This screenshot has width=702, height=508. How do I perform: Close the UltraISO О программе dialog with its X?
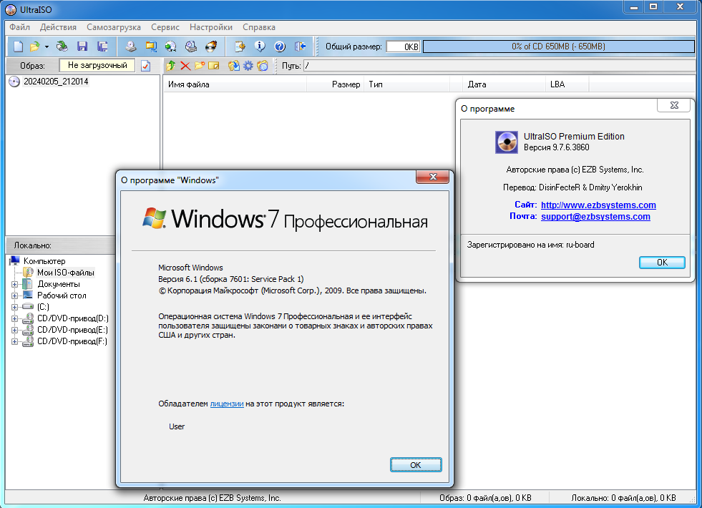tap(674, 105)
